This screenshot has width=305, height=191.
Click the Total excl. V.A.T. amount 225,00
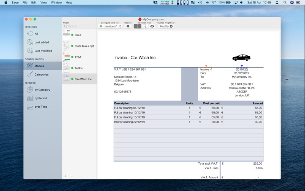coord(258,163)
